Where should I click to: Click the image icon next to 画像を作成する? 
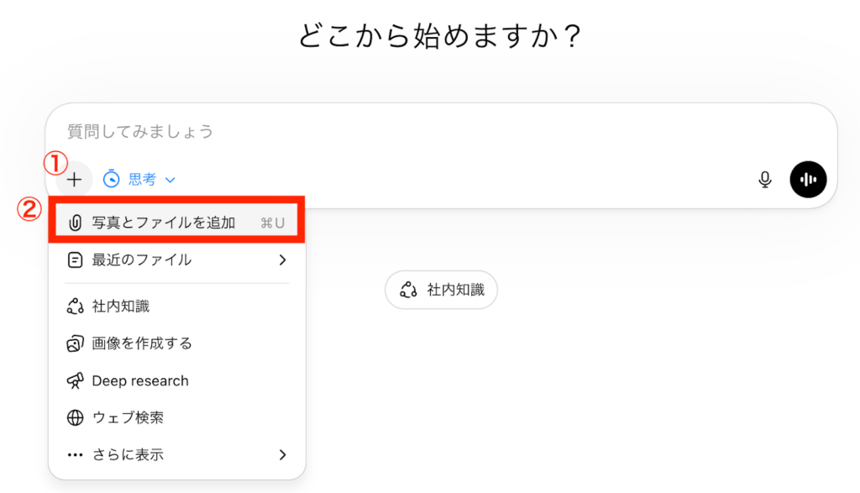coord(76,343)
